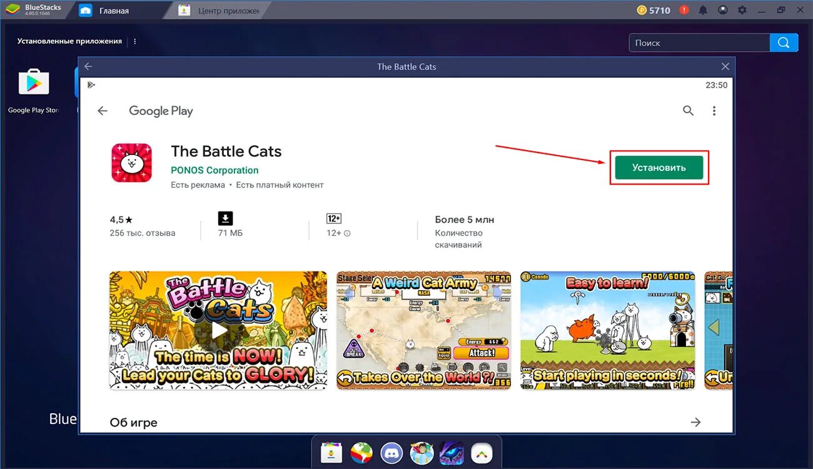Viewport: 813px width, 469px height.
Task: Go back using Google Play back arrow
Action: tap(103, 111)
